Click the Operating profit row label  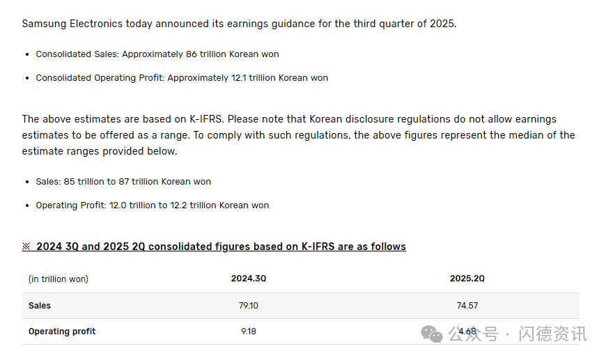coord(62,332)
